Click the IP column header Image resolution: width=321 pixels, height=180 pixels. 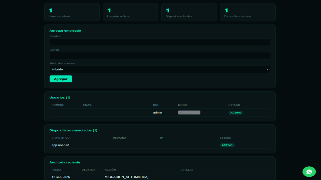click(x=162, y=138)
